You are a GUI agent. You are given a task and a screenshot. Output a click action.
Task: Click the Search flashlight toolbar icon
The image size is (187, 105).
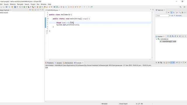coord(49,7)
